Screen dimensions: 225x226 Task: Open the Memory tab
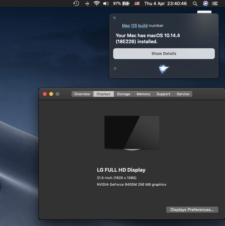coord(143,94)
